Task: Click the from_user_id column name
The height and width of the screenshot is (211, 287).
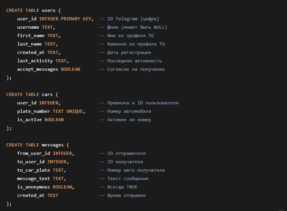Action: (x=33, y=153)
